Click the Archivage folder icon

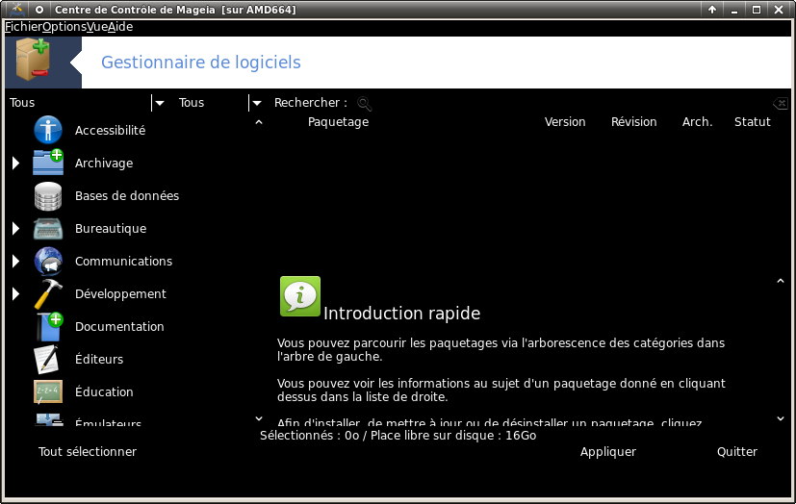[48, 163]
